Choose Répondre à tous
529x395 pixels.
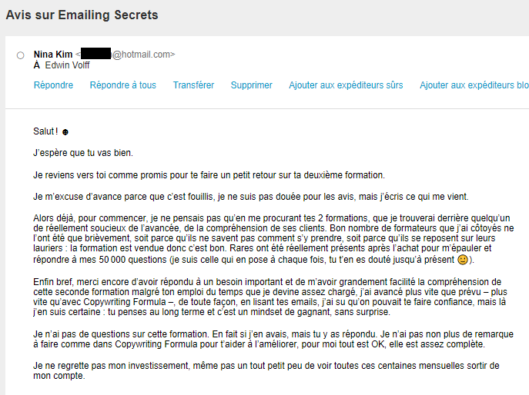click(x=122, y=85)
